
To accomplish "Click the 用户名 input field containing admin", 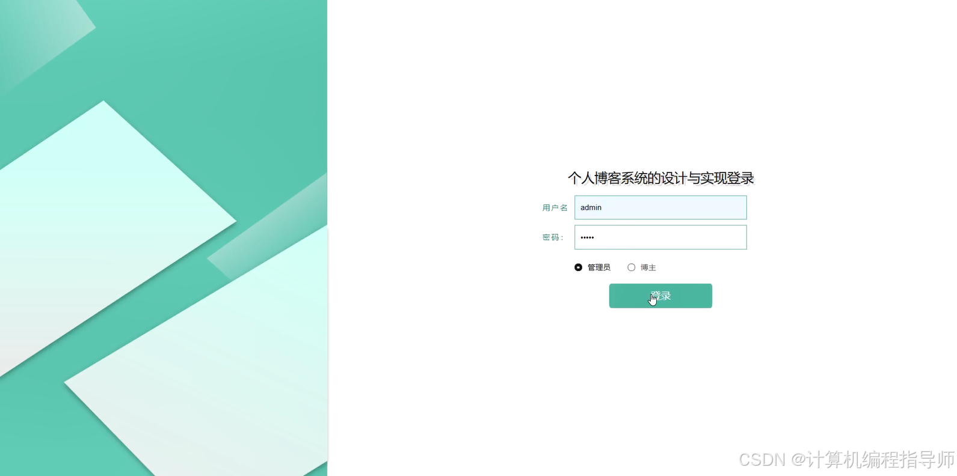I will pos(660,207).
